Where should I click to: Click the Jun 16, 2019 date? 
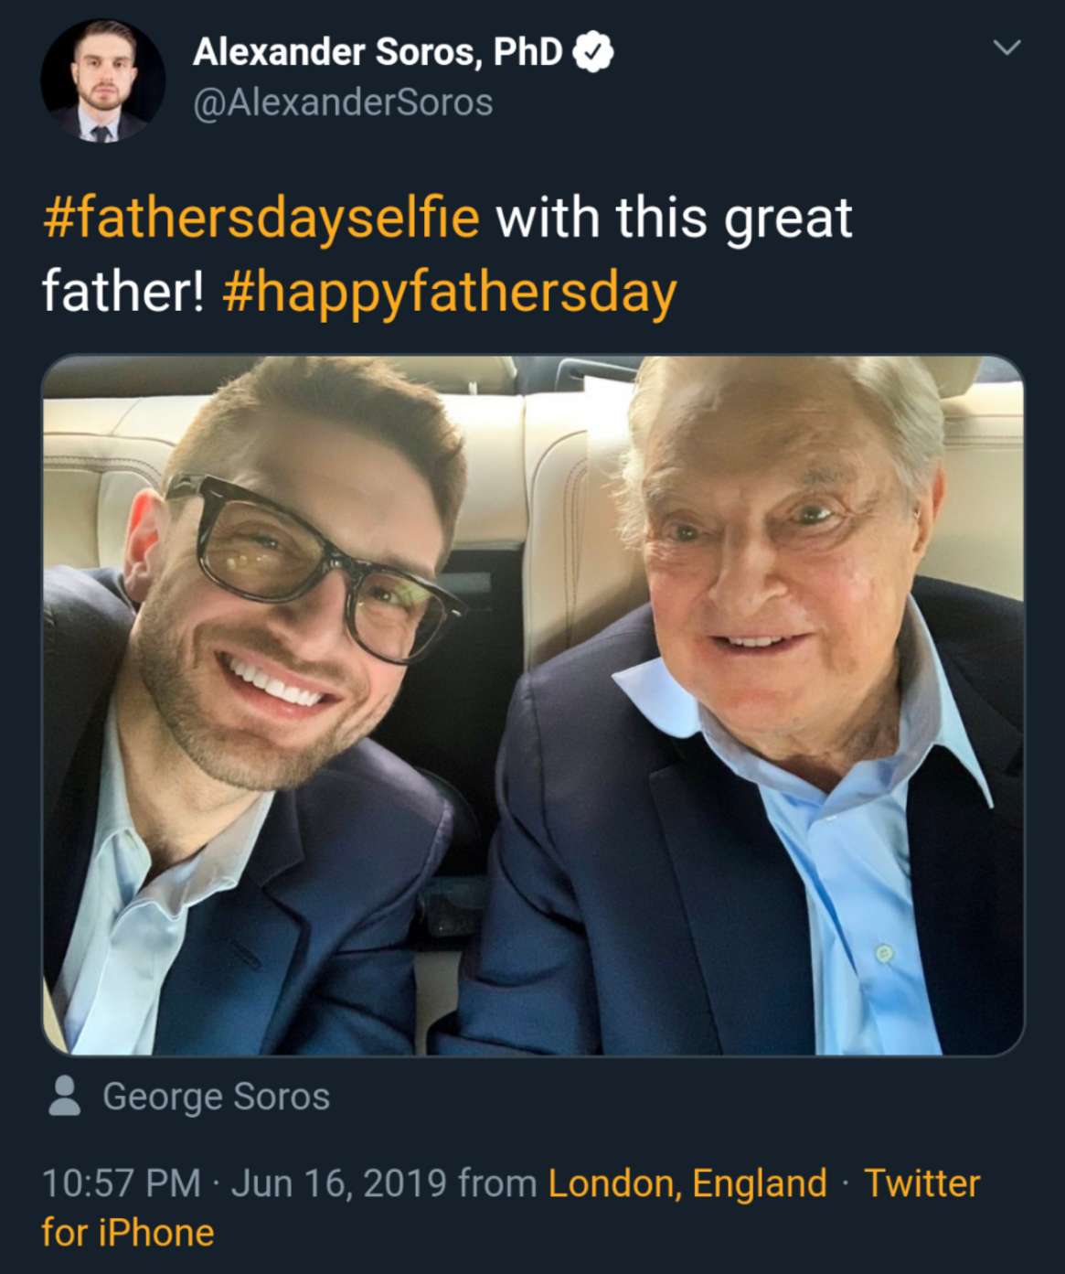(338, 1183)
